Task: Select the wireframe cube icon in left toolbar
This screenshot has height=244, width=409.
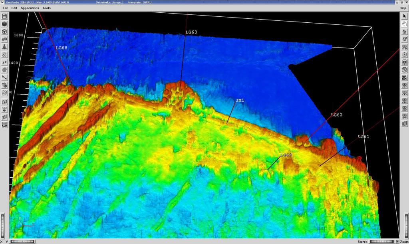Action: 4,32
